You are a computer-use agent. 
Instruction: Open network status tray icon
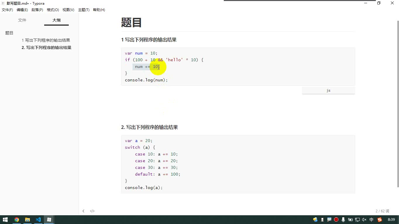click(x=357, y=220)
